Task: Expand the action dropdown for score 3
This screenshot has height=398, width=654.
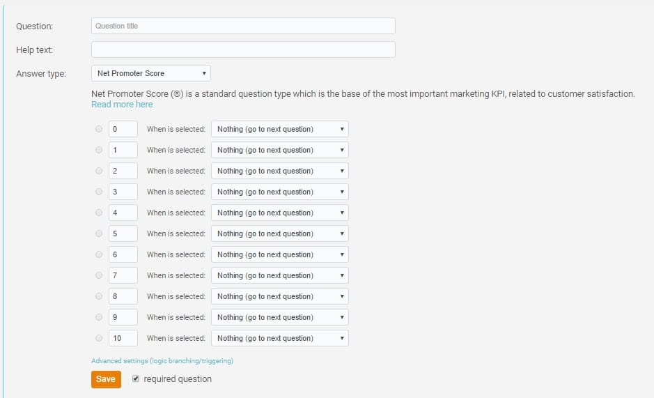Action: coord(280,192)
